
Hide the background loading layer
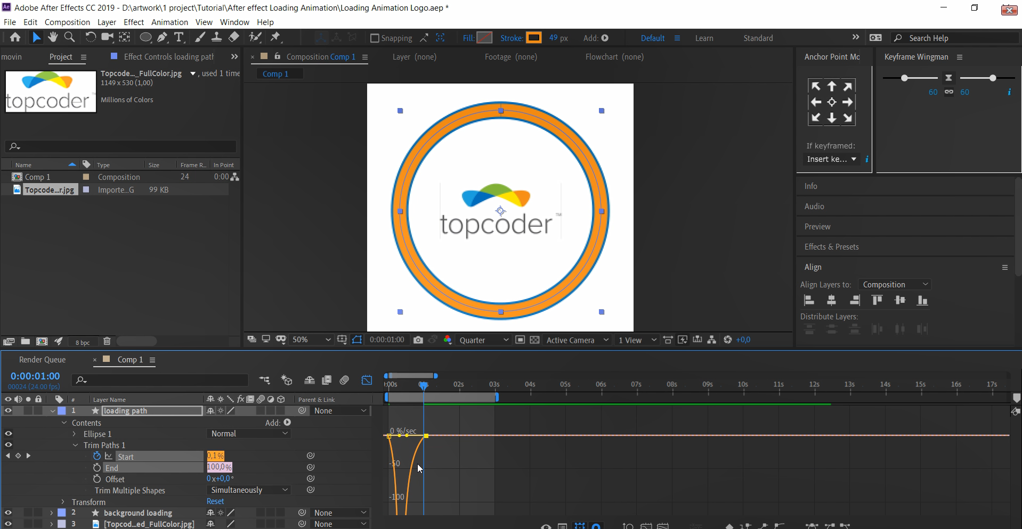8,513
